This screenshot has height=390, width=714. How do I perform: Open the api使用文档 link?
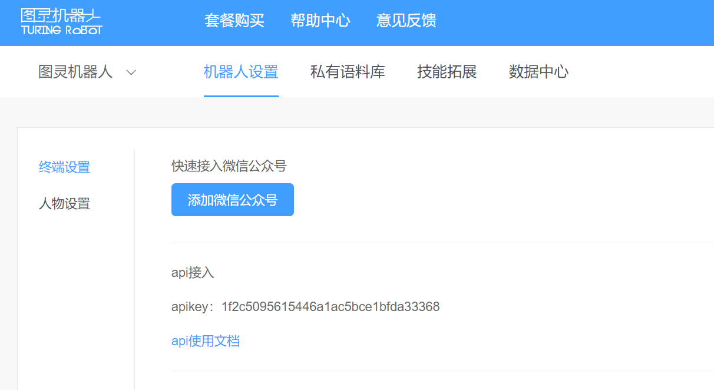coord(206,341)
